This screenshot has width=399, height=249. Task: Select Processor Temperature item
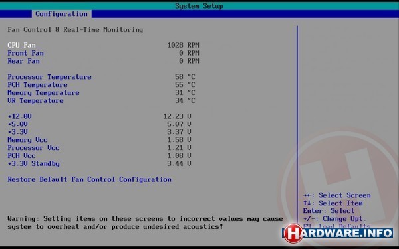49,77
